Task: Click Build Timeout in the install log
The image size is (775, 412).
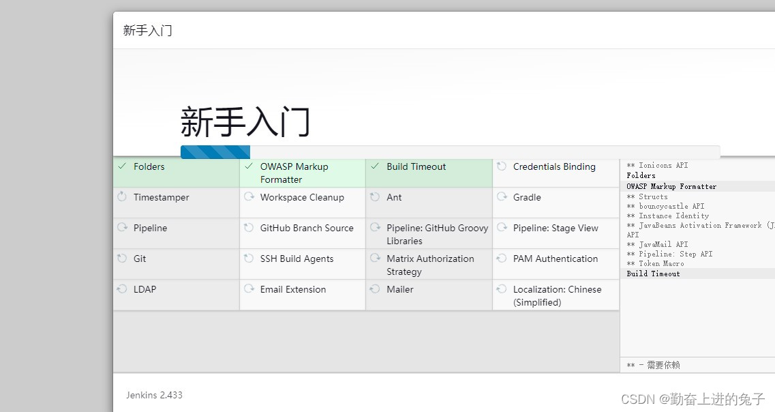Action: 653,274
